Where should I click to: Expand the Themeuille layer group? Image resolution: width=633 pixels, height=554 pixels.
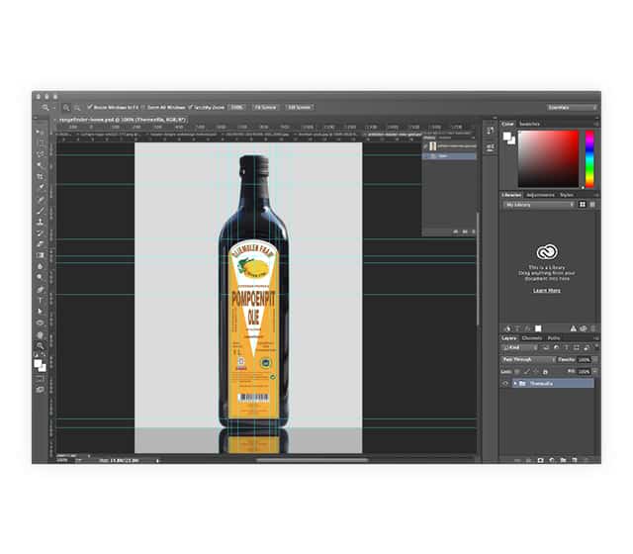click(515, 384)
